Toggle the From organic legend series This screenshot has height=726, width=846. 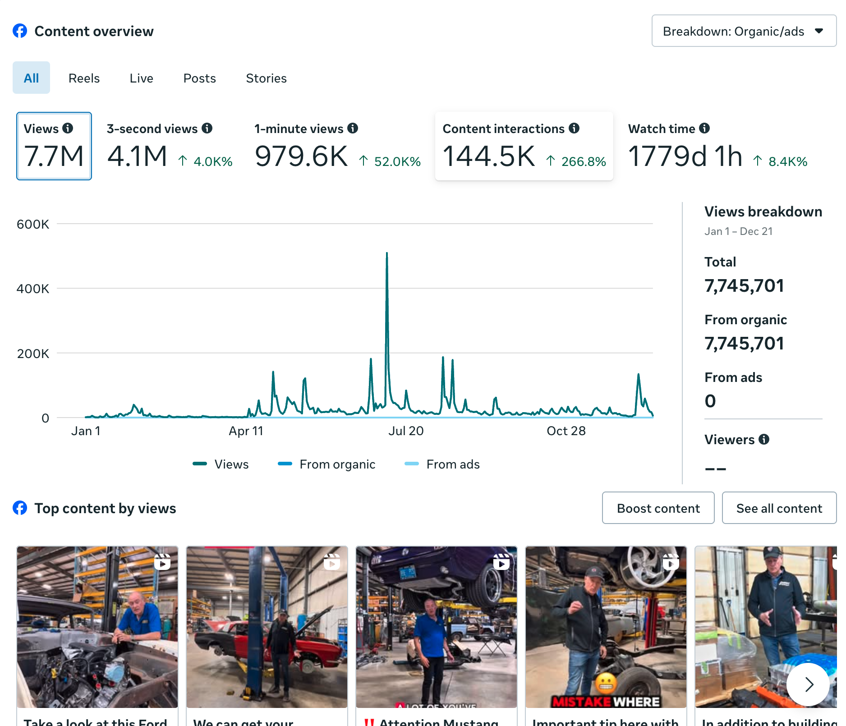327,464
